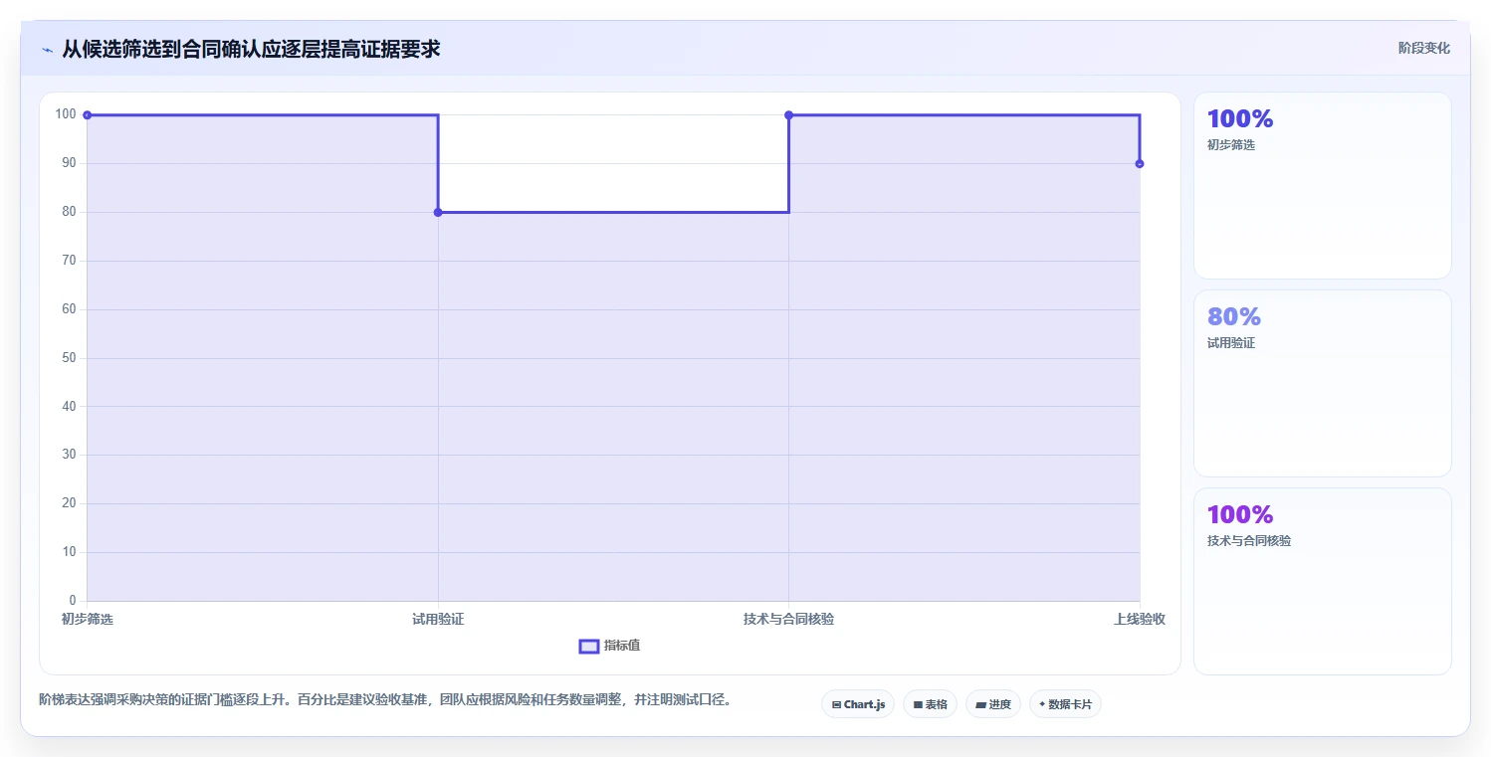Click the x-axis label 初步筛选
1491x757 pixels.
(88, 619)
